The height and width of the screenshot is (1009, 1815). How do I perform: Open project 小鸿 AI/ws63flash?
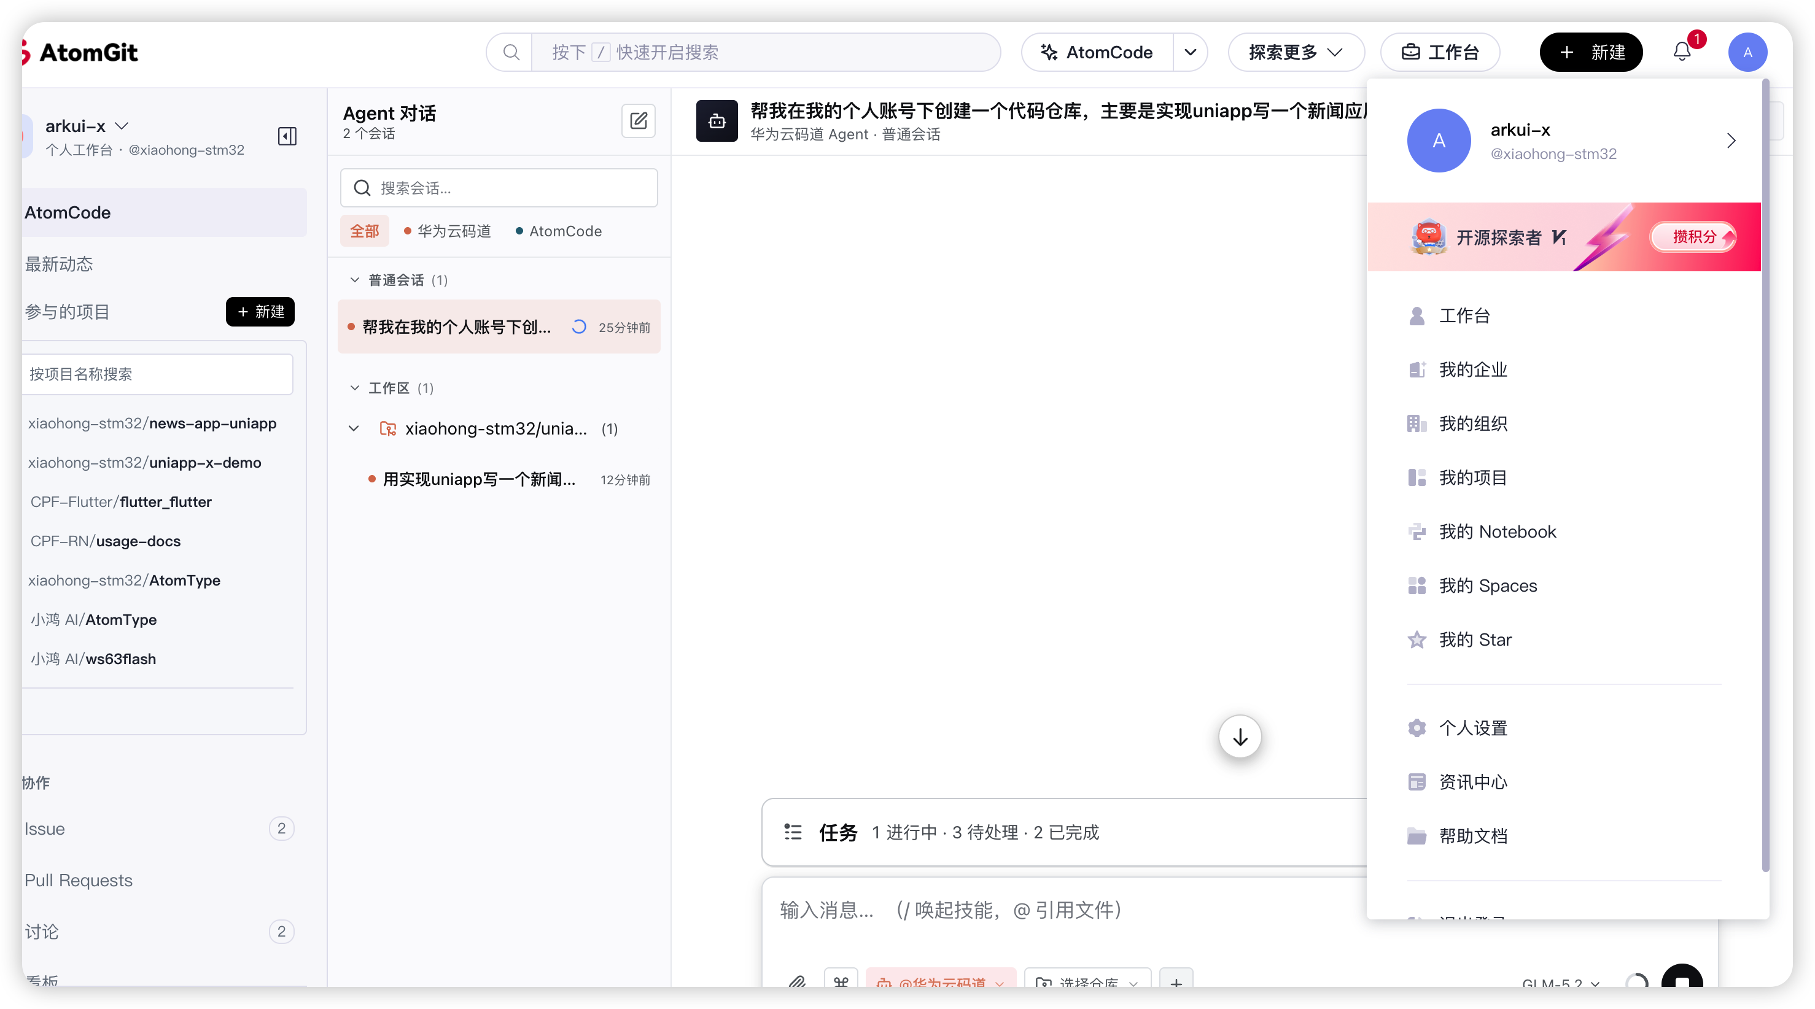93,659
